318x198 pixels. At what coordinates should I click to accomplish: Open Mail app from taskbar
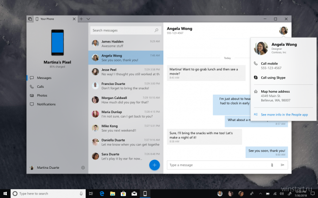(x=134, y=194)
